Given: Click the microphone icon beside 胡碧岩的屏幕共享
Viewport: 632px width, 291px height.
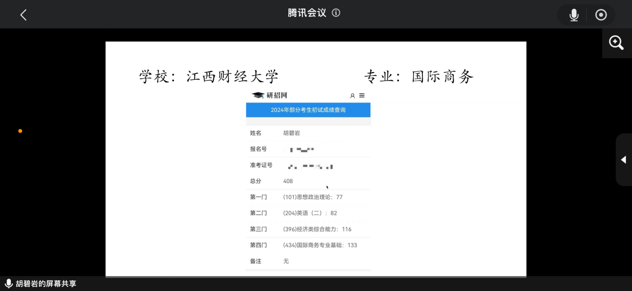Looking at the screenshot, I should click(8, 284).
